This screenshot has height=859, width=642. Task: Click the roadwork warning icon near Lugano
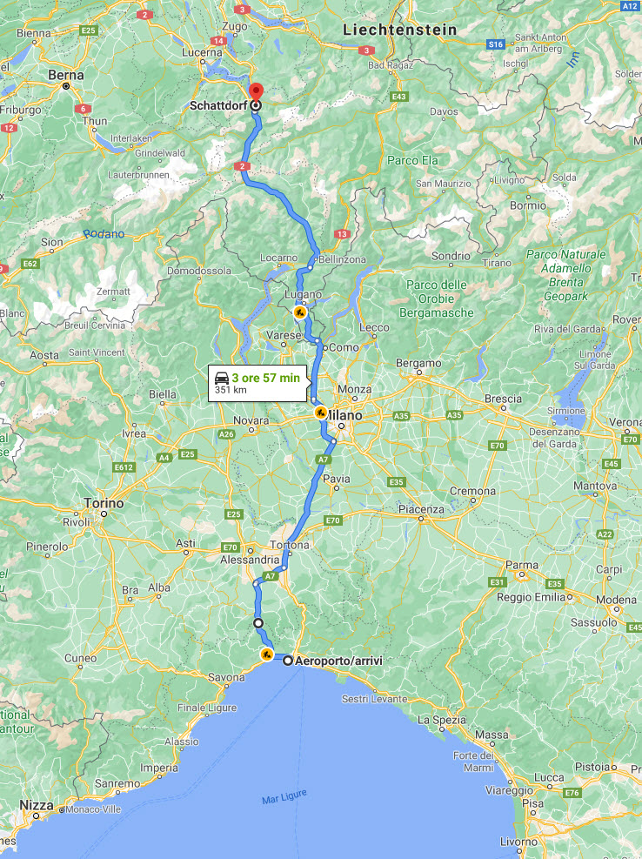(299, 312)
